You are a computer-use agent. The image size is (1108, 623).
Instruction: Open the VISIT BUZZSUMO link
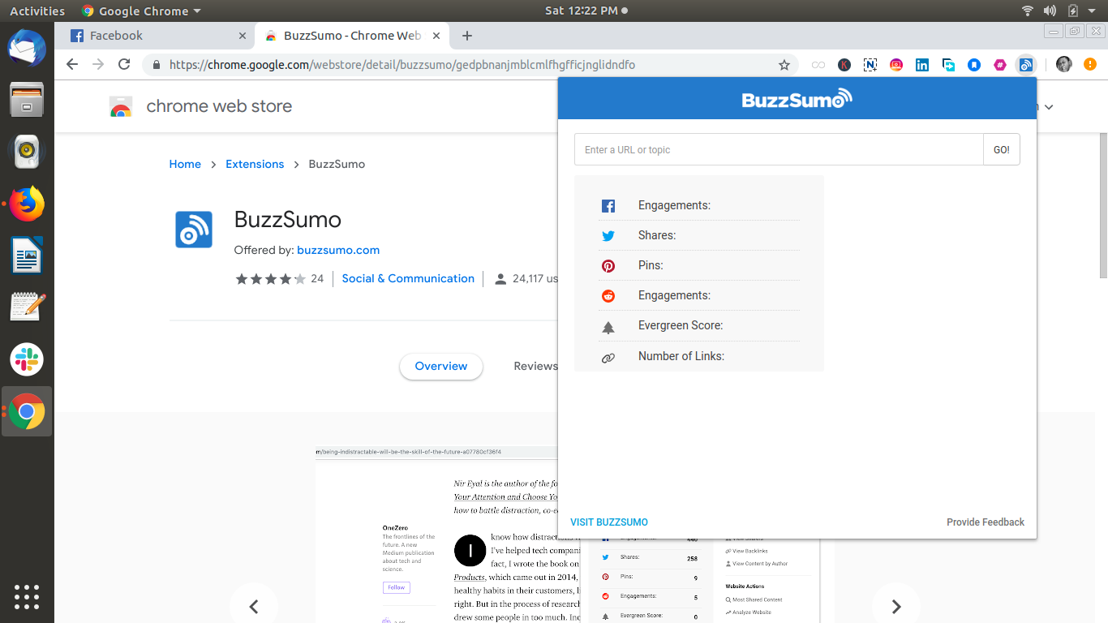609,522
